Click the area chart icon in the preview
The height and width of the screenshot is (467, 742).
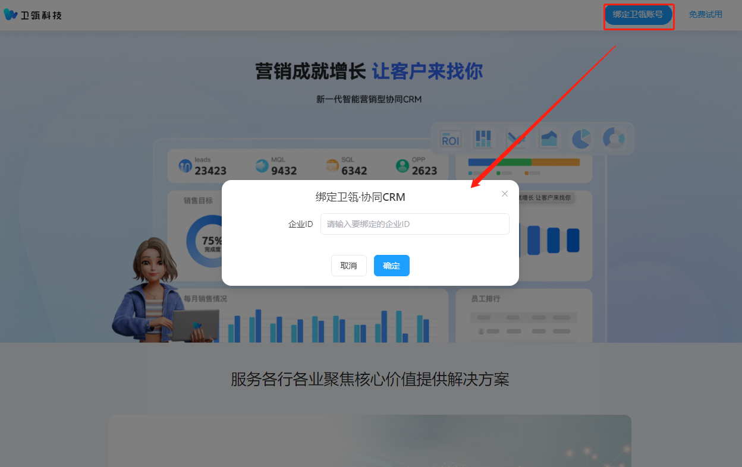[549, 139]
